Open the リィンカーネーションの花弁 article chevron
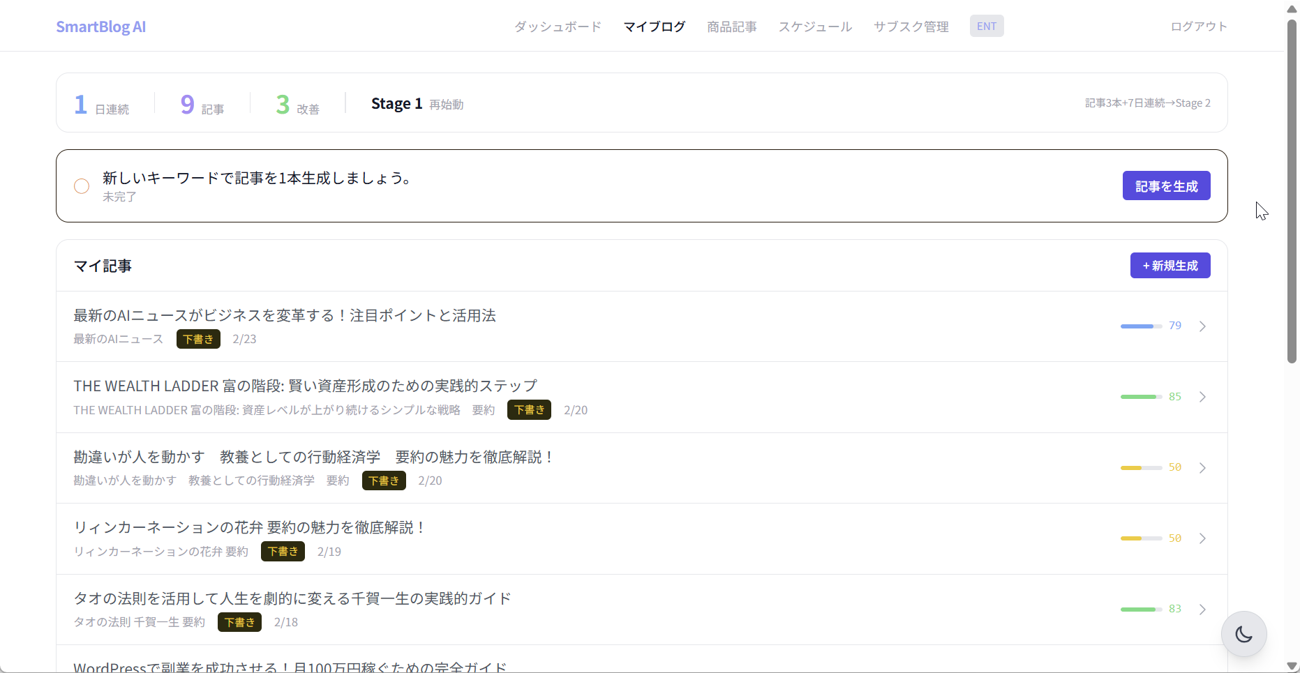 pos(1202,538)
